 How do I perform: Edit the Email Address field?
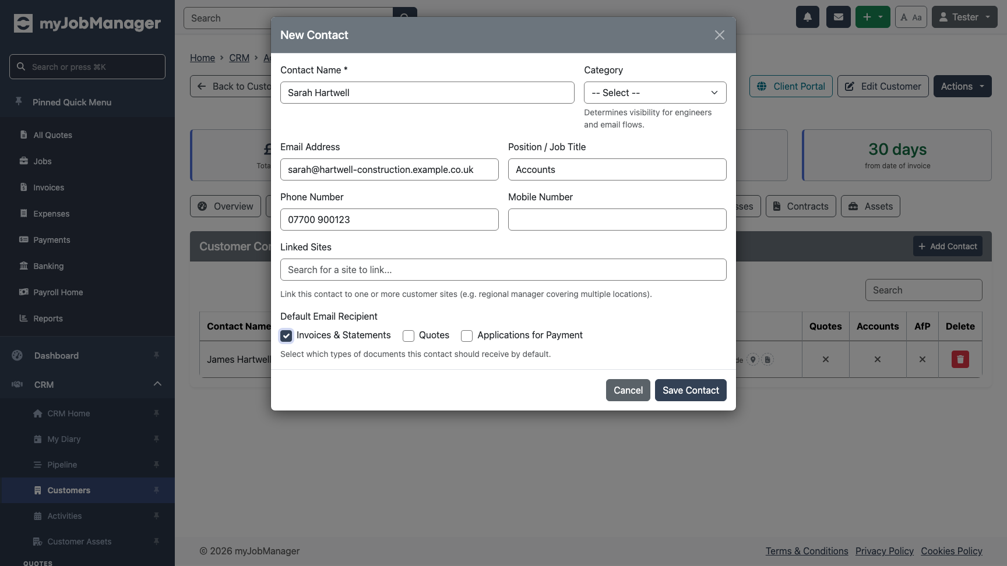click(389, 169)
